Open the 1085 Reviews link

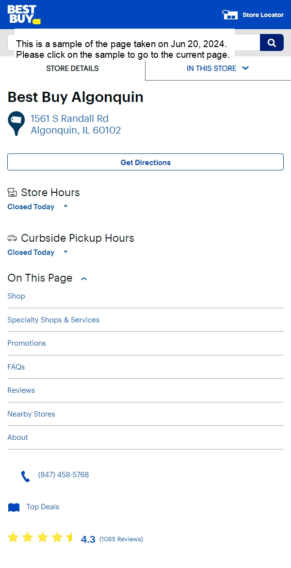[121, 539]
